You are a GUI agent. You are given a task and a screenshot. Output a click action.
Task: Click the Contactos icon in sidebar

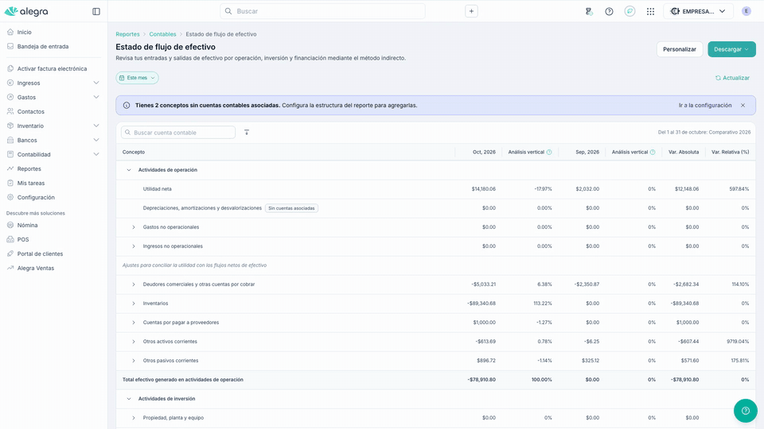click(10, 111)
